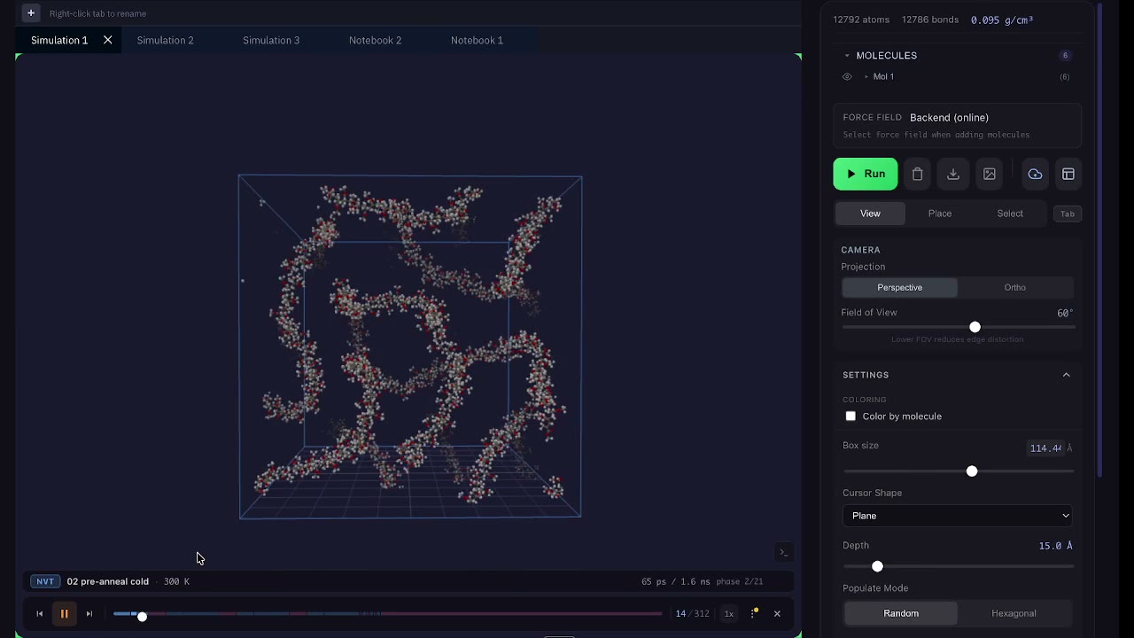Click the save image snapshot icon
This screenshot has width=1134, height=638.
pyautogui.click(x=990, y=175)
